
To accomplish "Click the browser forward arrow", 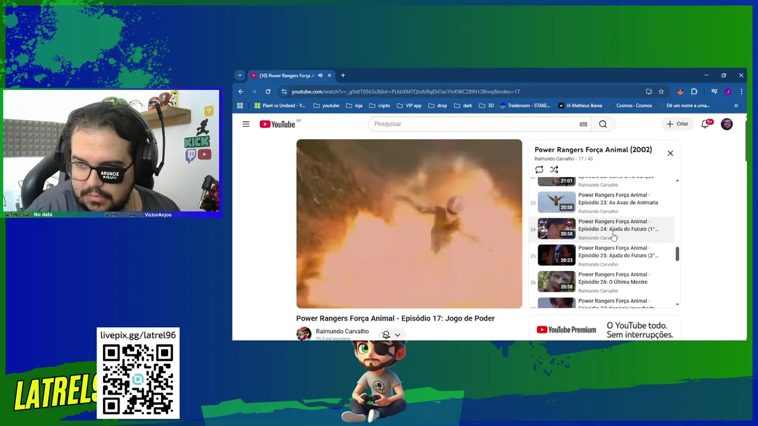I will 254,92.
